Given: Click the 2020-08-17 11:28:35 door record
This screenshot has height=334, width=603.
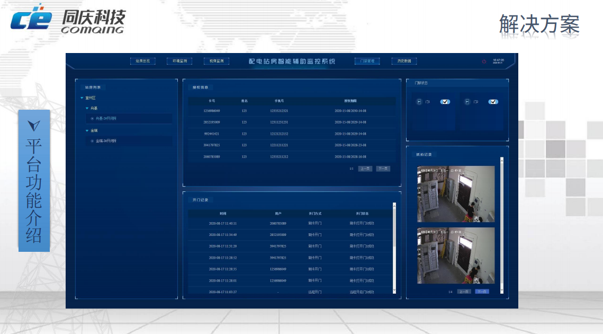Looking at the screenshot, I should [x=290, y=269].
